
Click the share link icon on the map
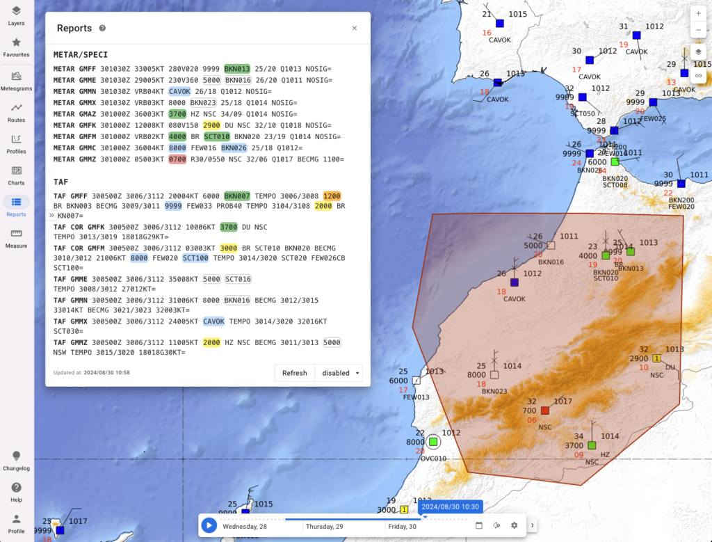697,75
